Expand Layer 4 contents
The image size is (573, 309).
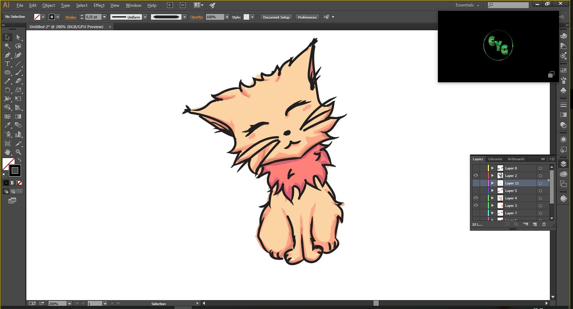[x=492, y=198]
